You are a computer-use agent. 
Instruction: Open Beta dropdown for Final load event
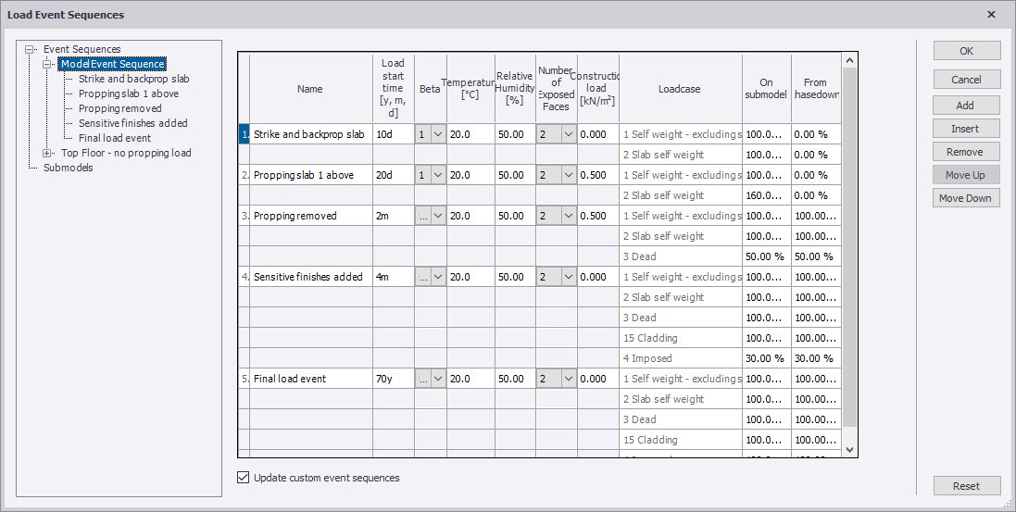[x=438, y=379]
